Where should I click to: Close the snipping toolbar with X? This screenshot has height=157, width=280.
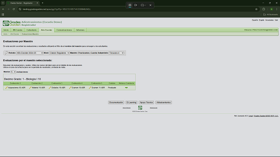150,5
